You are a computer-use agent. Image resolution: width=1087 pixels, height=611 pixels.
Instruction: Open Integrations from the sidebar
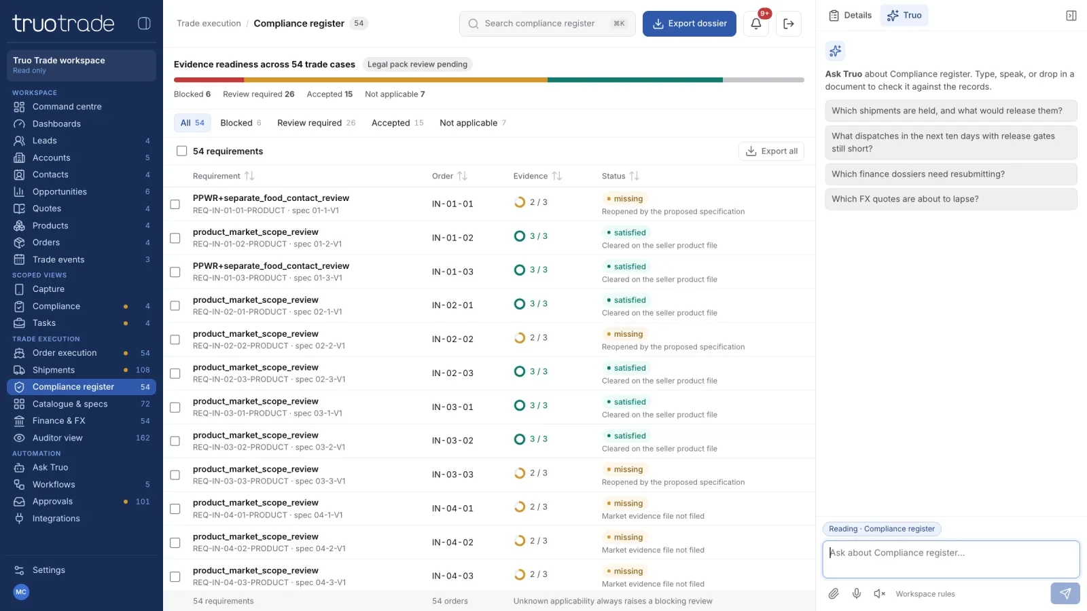(82, 519)
